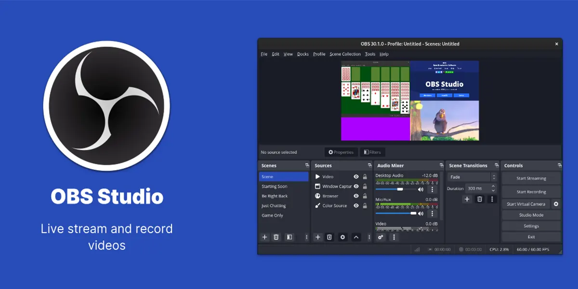
Task: Undock the Audio Mixer float icon
Action: pyautogui.click(x=441, y=165)
